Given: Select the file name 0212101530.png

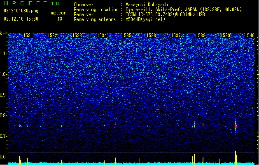Looking at the screenshot, I should (x=21, y=11).
